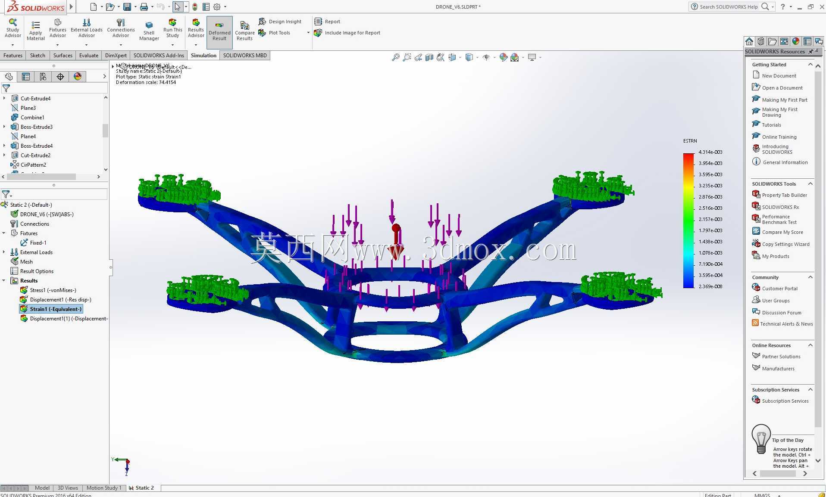The width and height of the screenshot is (826, 497).
Task: Click Include Image for Report
Action: pyautogui.click(x=347, y=33)
